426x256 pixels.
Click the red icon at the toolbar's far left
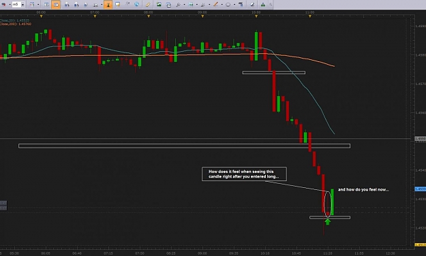tap(4, 5)
